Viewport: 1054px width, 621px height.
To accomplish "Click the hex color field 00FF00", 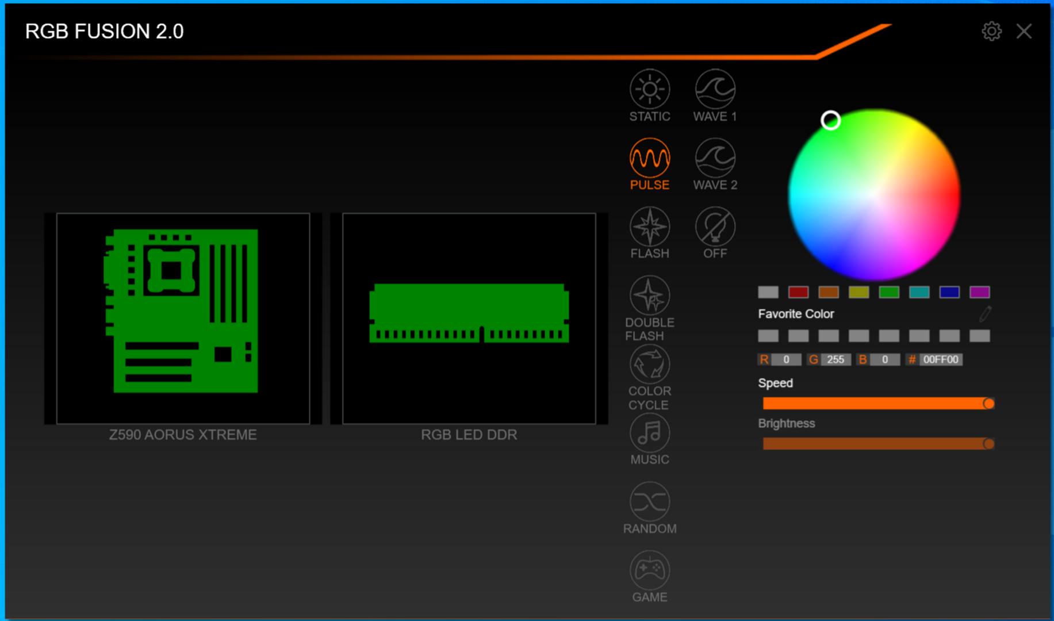I will [941, 359].
